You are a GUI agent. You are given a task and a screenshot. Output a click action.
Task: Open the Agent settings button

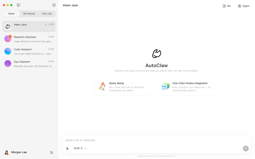point(243,6)
